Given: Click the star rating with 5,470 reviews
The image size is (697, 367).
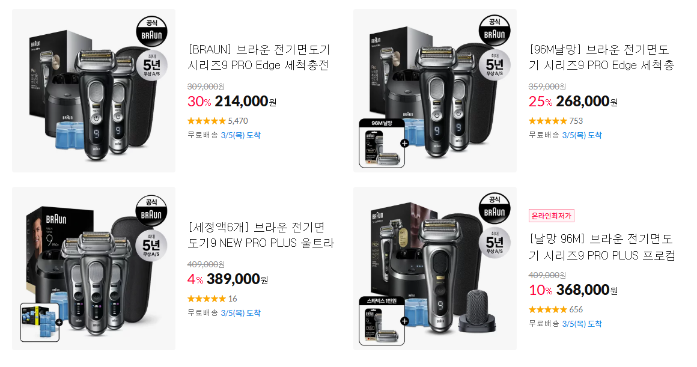Looking at the screenshot, I should [218, 121].
